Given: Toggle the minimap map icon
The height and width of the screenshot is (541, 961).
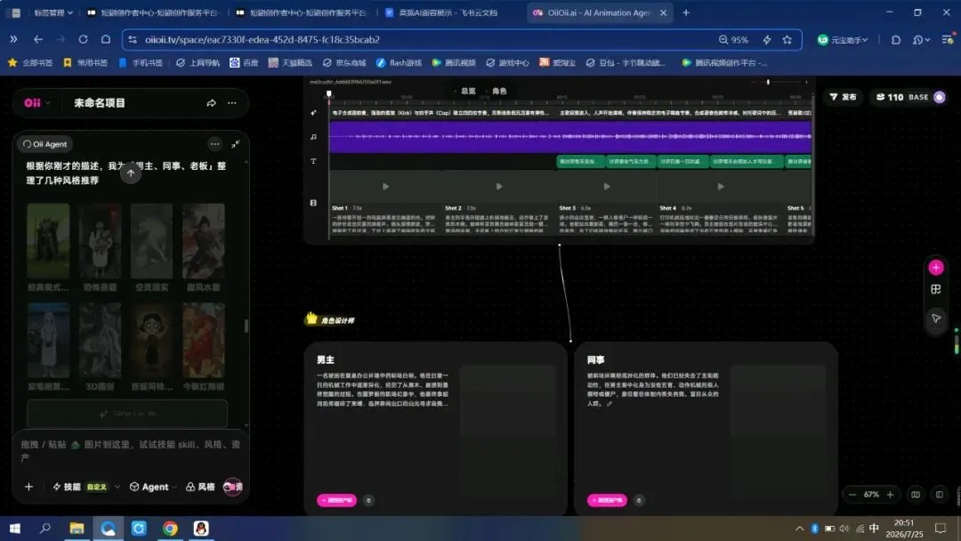Looking at the screenshot, I should pos(916,495).
